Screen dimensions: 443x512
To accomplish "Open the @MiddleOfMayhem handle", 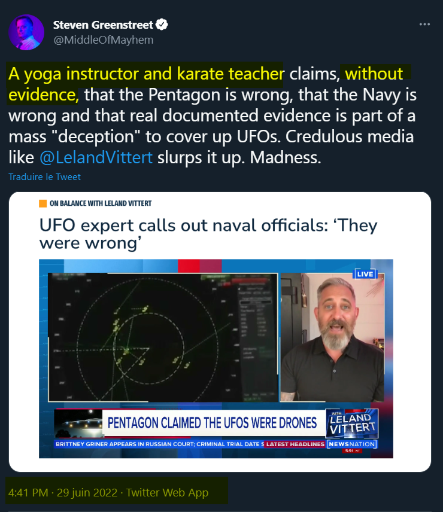I will (x=103, y=40).
